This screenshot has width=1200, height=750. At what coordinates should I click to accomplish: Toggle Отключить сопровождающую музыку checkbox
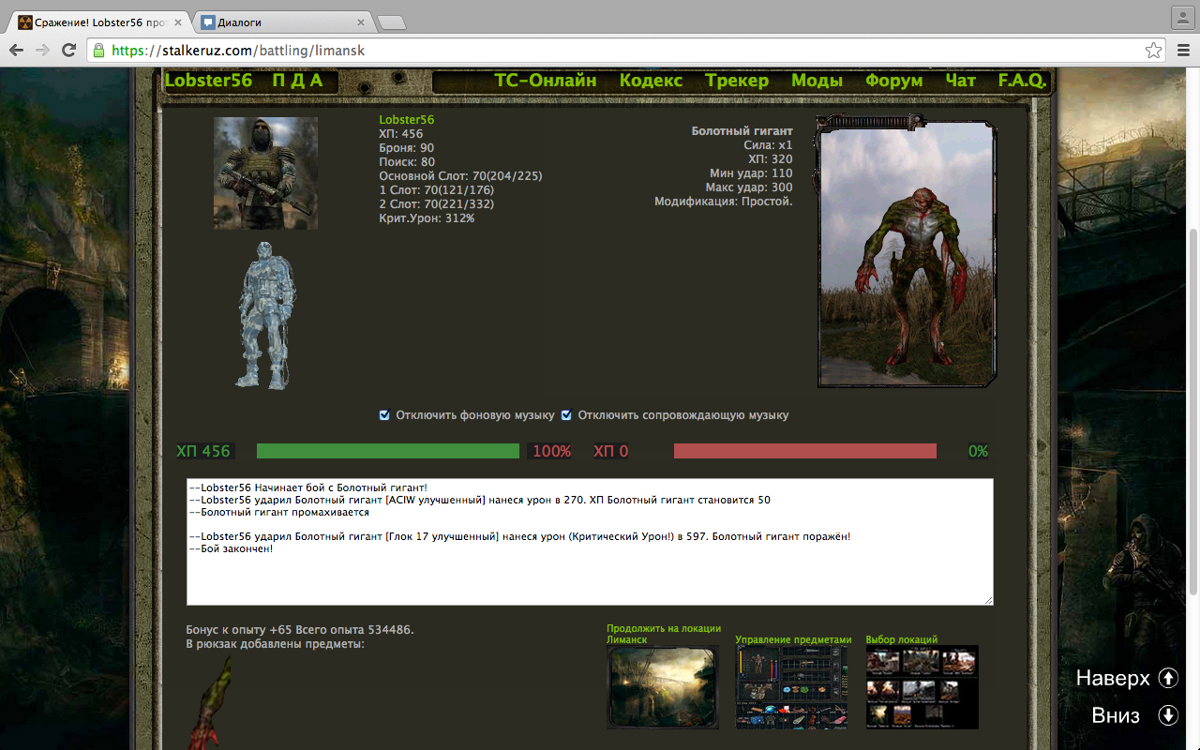[x=566, y=415]
